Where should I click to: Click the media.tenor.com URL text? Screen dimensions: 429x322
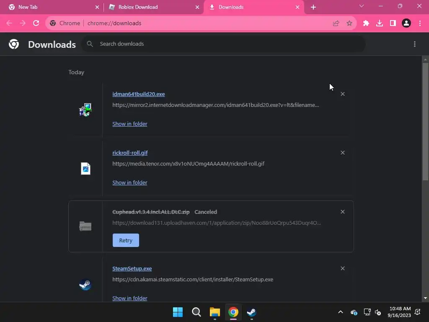click(189, 164)
